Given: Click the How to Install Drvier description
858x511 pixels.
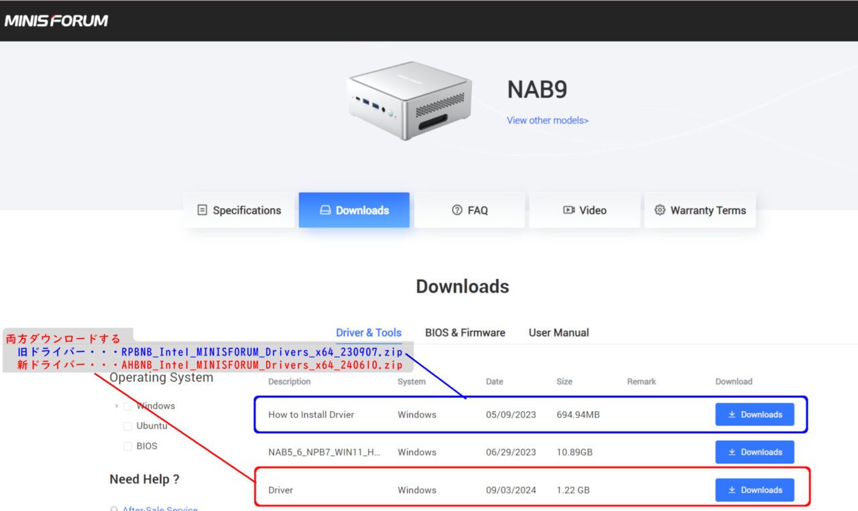Looking at the screenshot, I should 311,415.
